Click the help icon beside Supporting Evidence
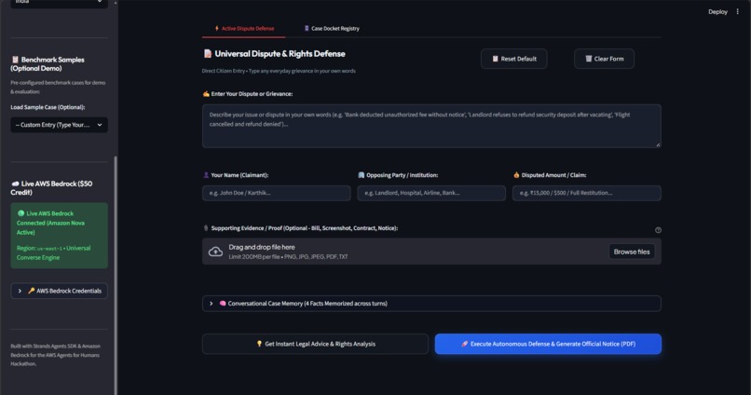751x395 pixels. 658,230
